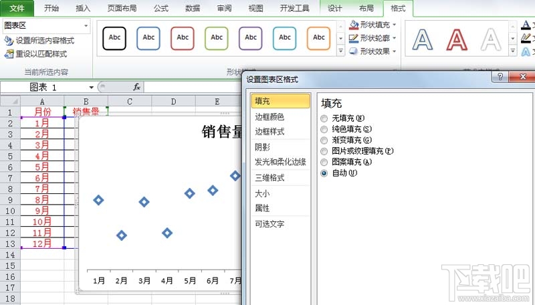Click the 图表 1 name box field
This screenshot has height=305, width=535.
point(44,88)
